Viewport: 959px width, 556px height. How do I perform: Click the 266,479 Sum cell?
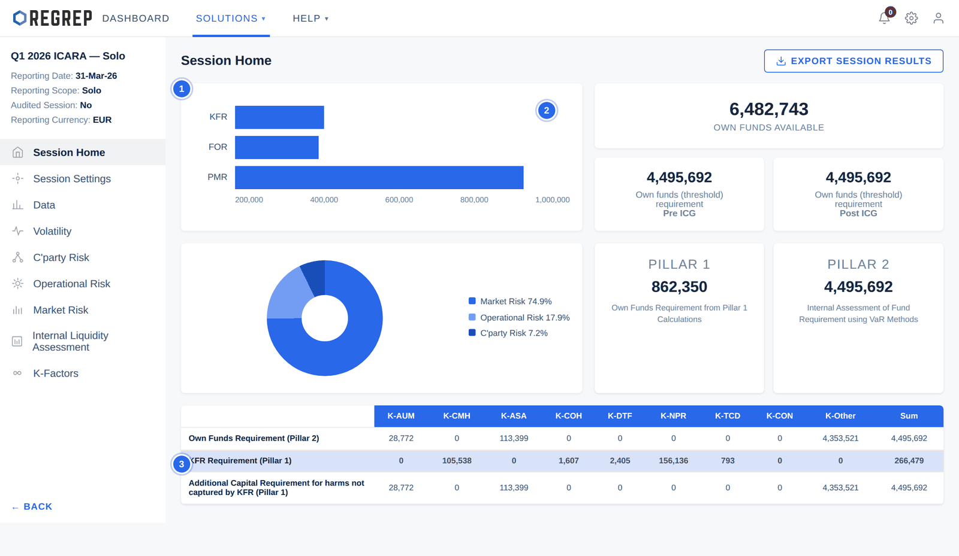click(x=909, y=461)
